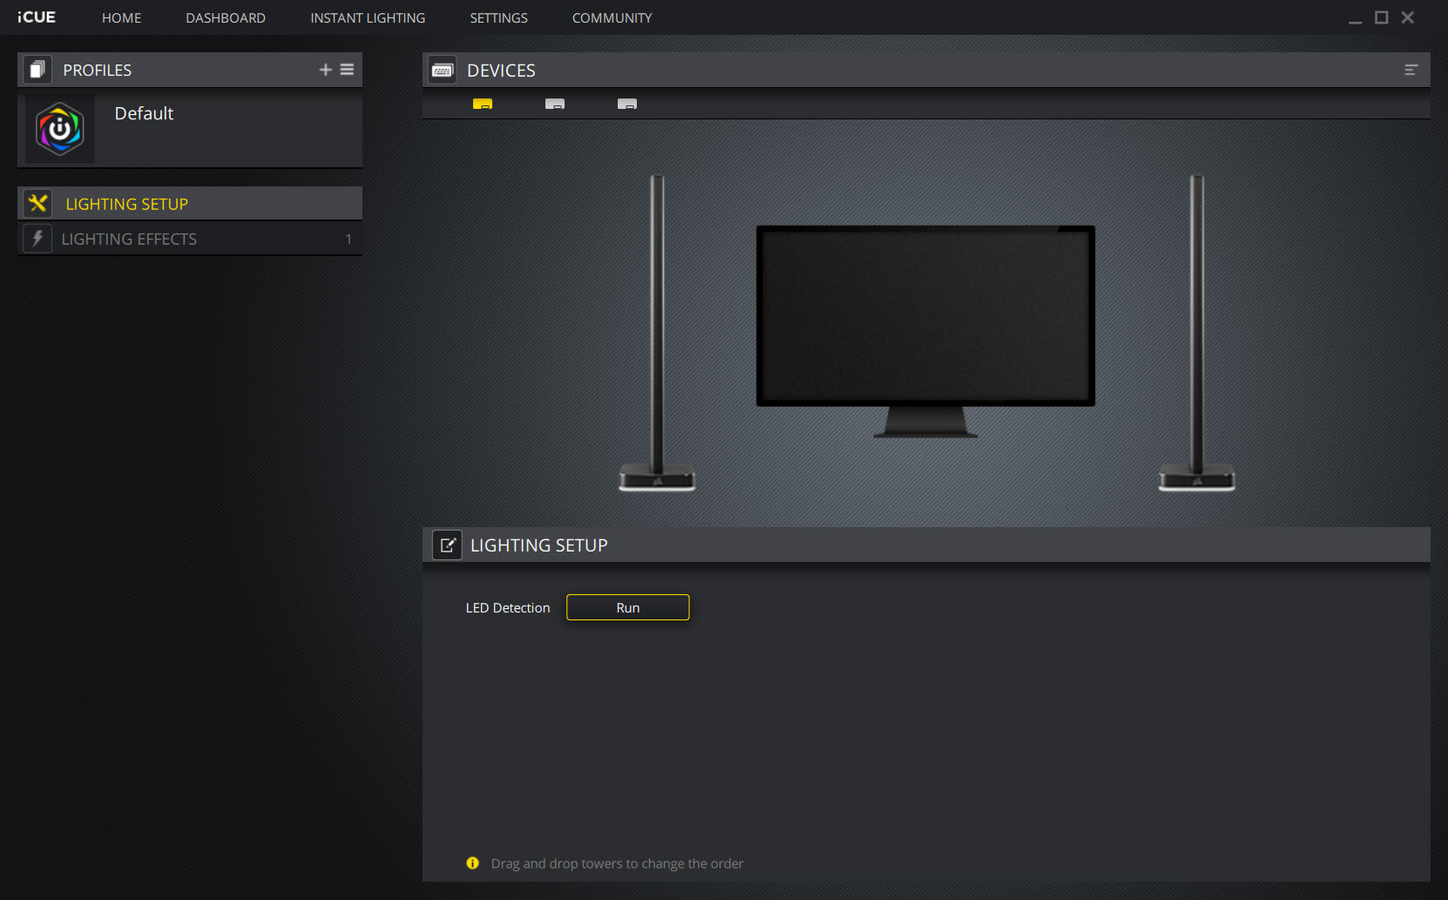Click the Lighting Effects count 1
This screenshot has width=1448, height=900.
tap(348, 239)
